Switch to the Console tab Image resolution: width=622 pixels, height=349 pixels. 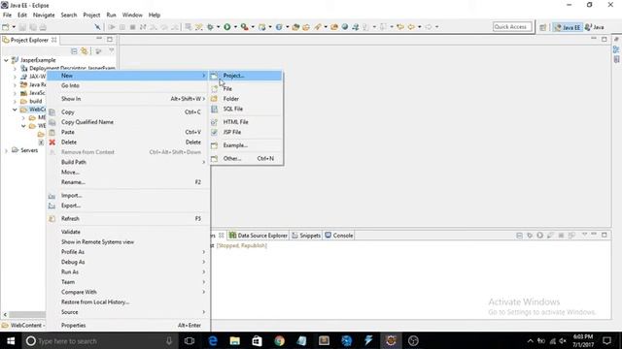(339, 236)
